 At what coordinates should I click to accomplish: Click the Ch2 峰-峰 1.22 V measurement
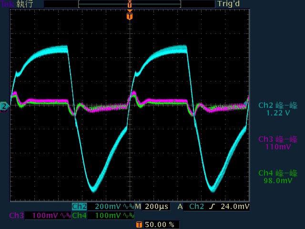[277, 109]
